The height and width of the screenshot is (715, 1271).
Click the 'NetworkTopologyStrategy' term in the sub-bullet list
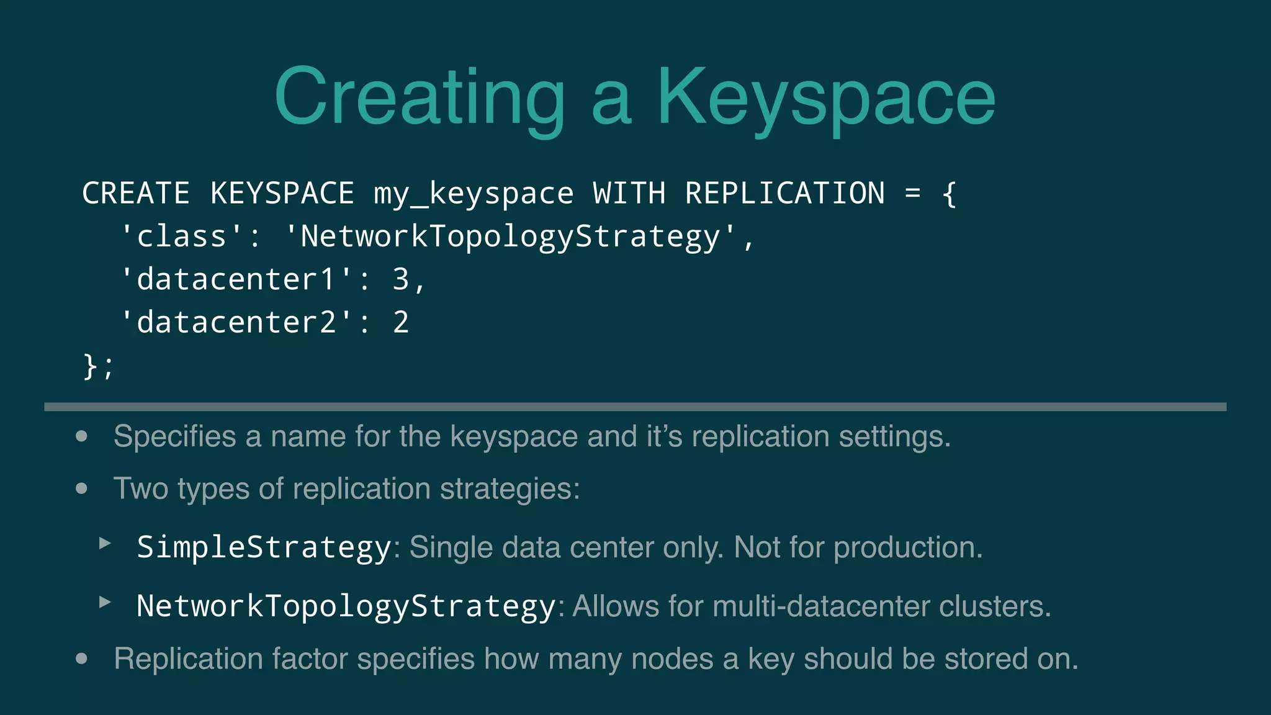[346, 606]
